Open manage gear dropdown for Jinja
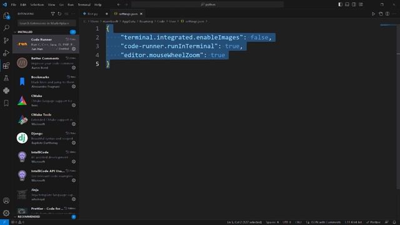The width and height of the screenshot is (400, 225). pos(74,199)
